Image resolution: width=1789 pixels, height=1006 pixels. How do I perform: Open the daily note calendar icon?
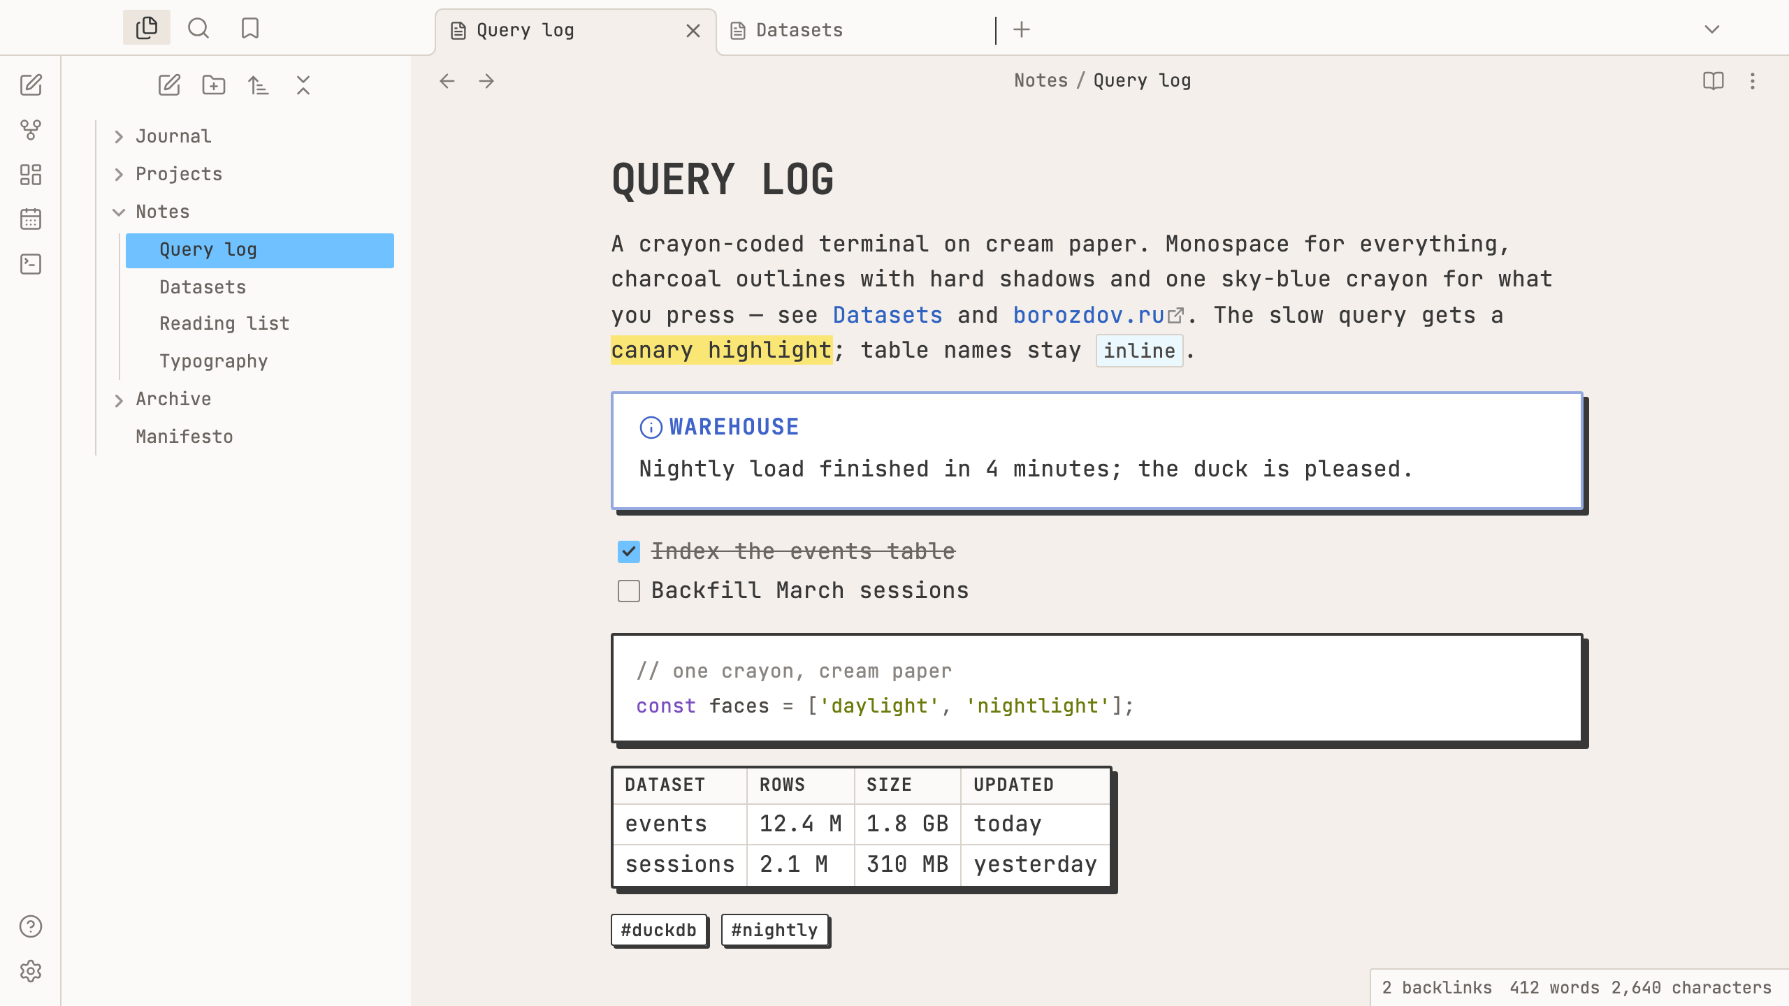31,219
